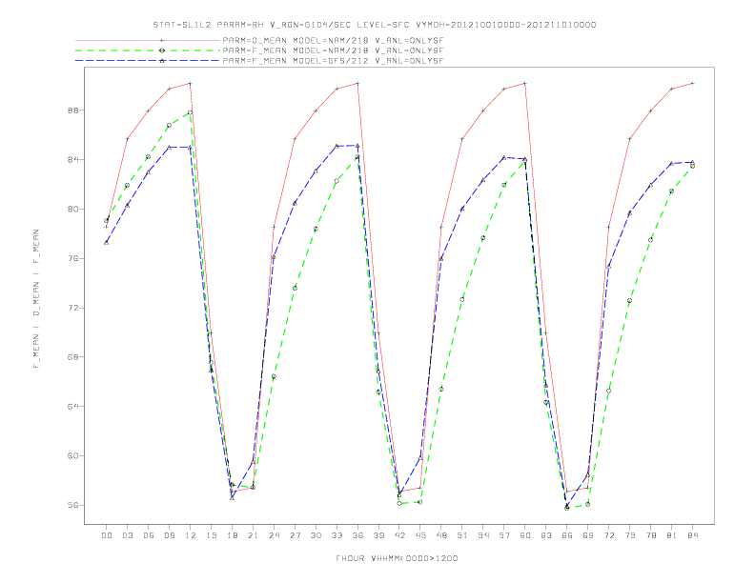This screenshot has height=583, width=755.
Task: Click the x-axis tick label 63
Action: 546,535
